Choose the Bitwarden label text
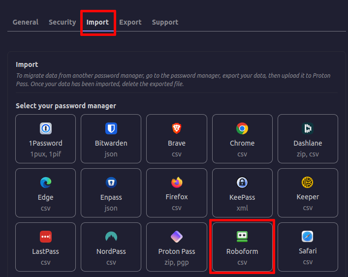This screenshot has height=277, width=348. pyautogui.click(x=111, y=143)
